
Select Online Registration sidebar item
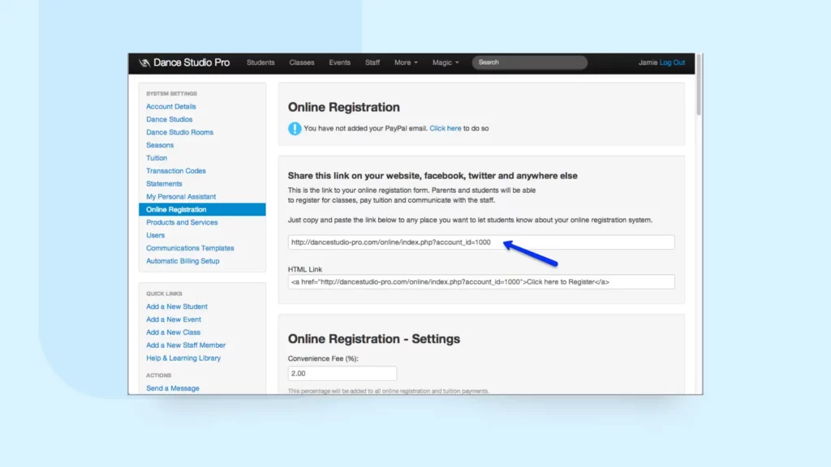tap(176, 209)
